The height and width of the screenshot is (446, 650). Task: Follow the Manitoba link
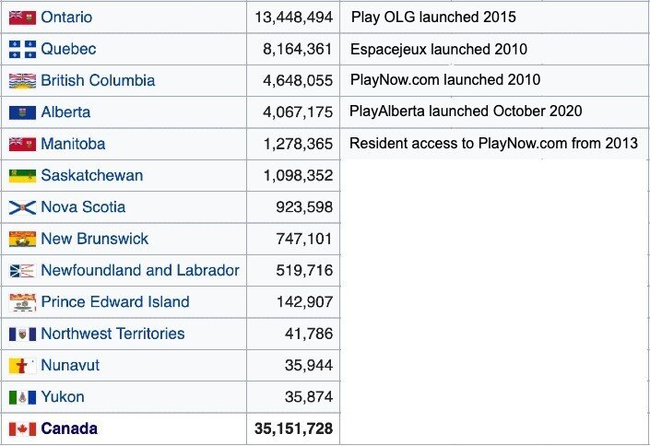pos(73,144)
